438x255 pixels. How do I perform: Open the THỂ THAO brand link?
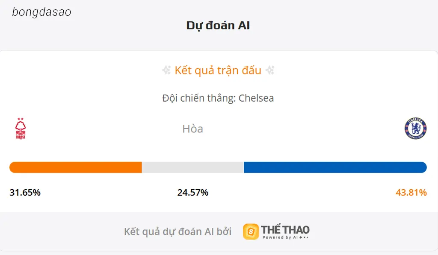tap(285, 229)
